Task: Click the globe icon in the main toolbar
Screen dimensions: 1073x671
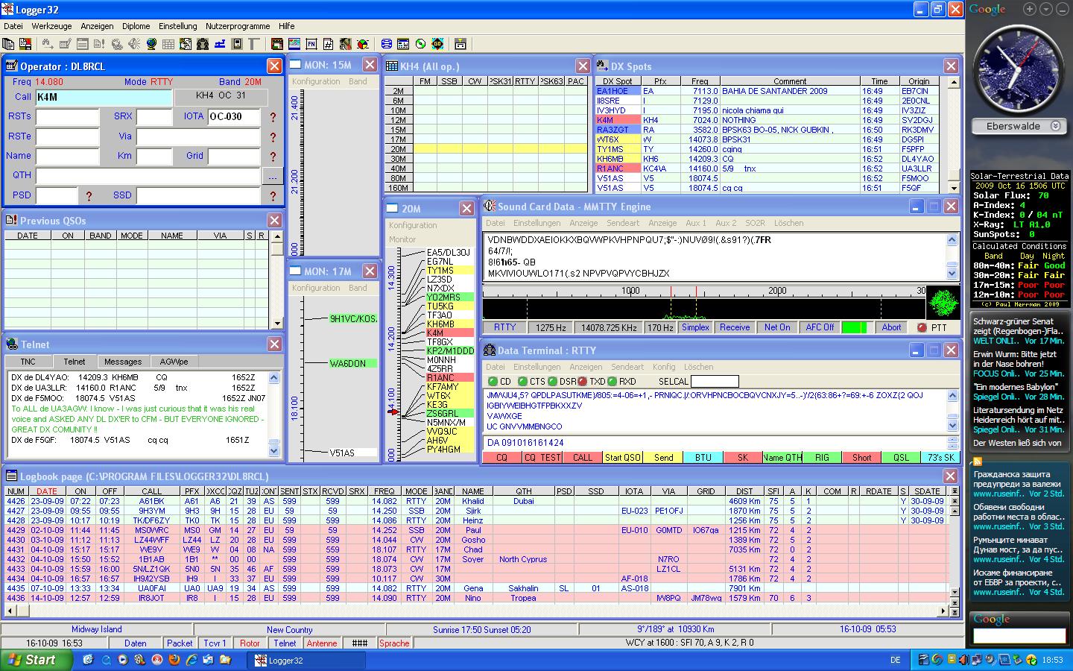Action: click(x=151, y=44)
